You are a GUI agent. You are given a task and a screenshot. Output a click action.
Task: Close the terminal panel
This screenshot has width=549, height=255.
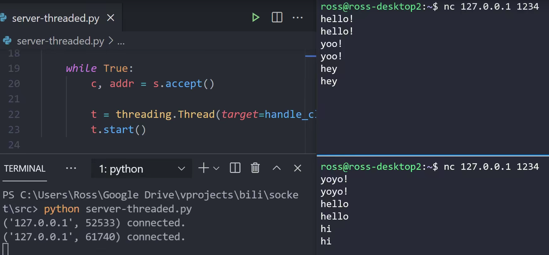[298, 168]
